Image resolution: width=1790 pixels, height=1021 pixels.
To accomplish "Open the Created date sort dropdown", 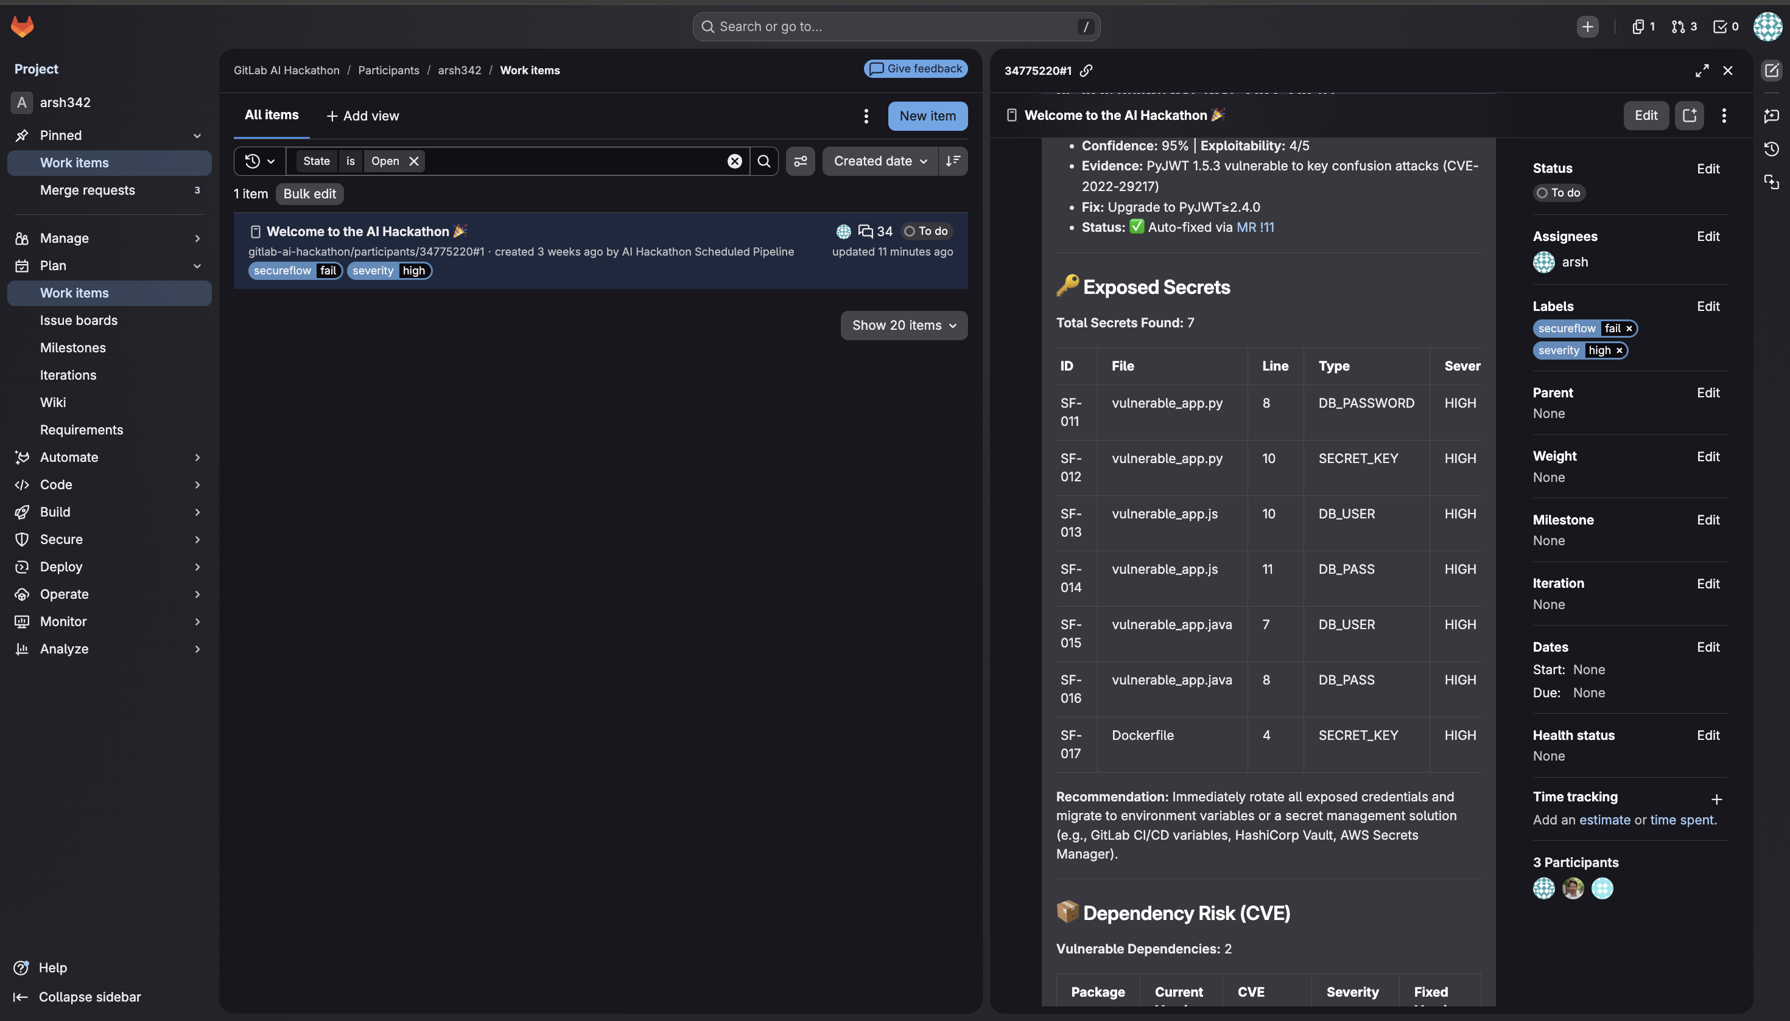I will coord(879,161).
